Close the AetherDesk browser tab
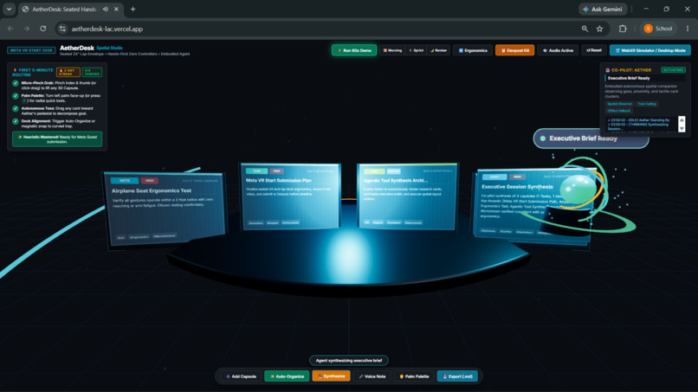 click(x=116, y=9)
